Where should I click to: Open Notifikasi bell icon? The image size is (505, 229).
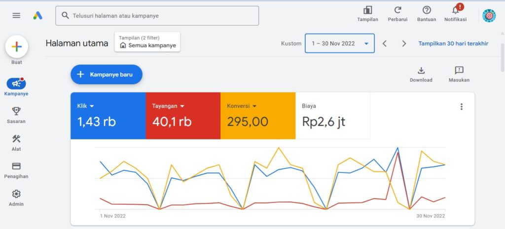[x=455, y=10]
